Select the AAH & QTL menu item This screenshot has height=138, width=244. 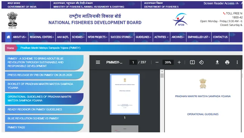click(63, 37)
